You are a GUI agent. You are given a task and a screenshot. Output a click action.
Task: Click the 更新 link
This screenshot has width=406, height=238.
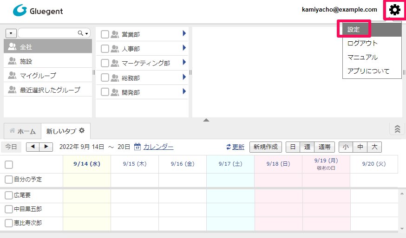pos(238,147)
